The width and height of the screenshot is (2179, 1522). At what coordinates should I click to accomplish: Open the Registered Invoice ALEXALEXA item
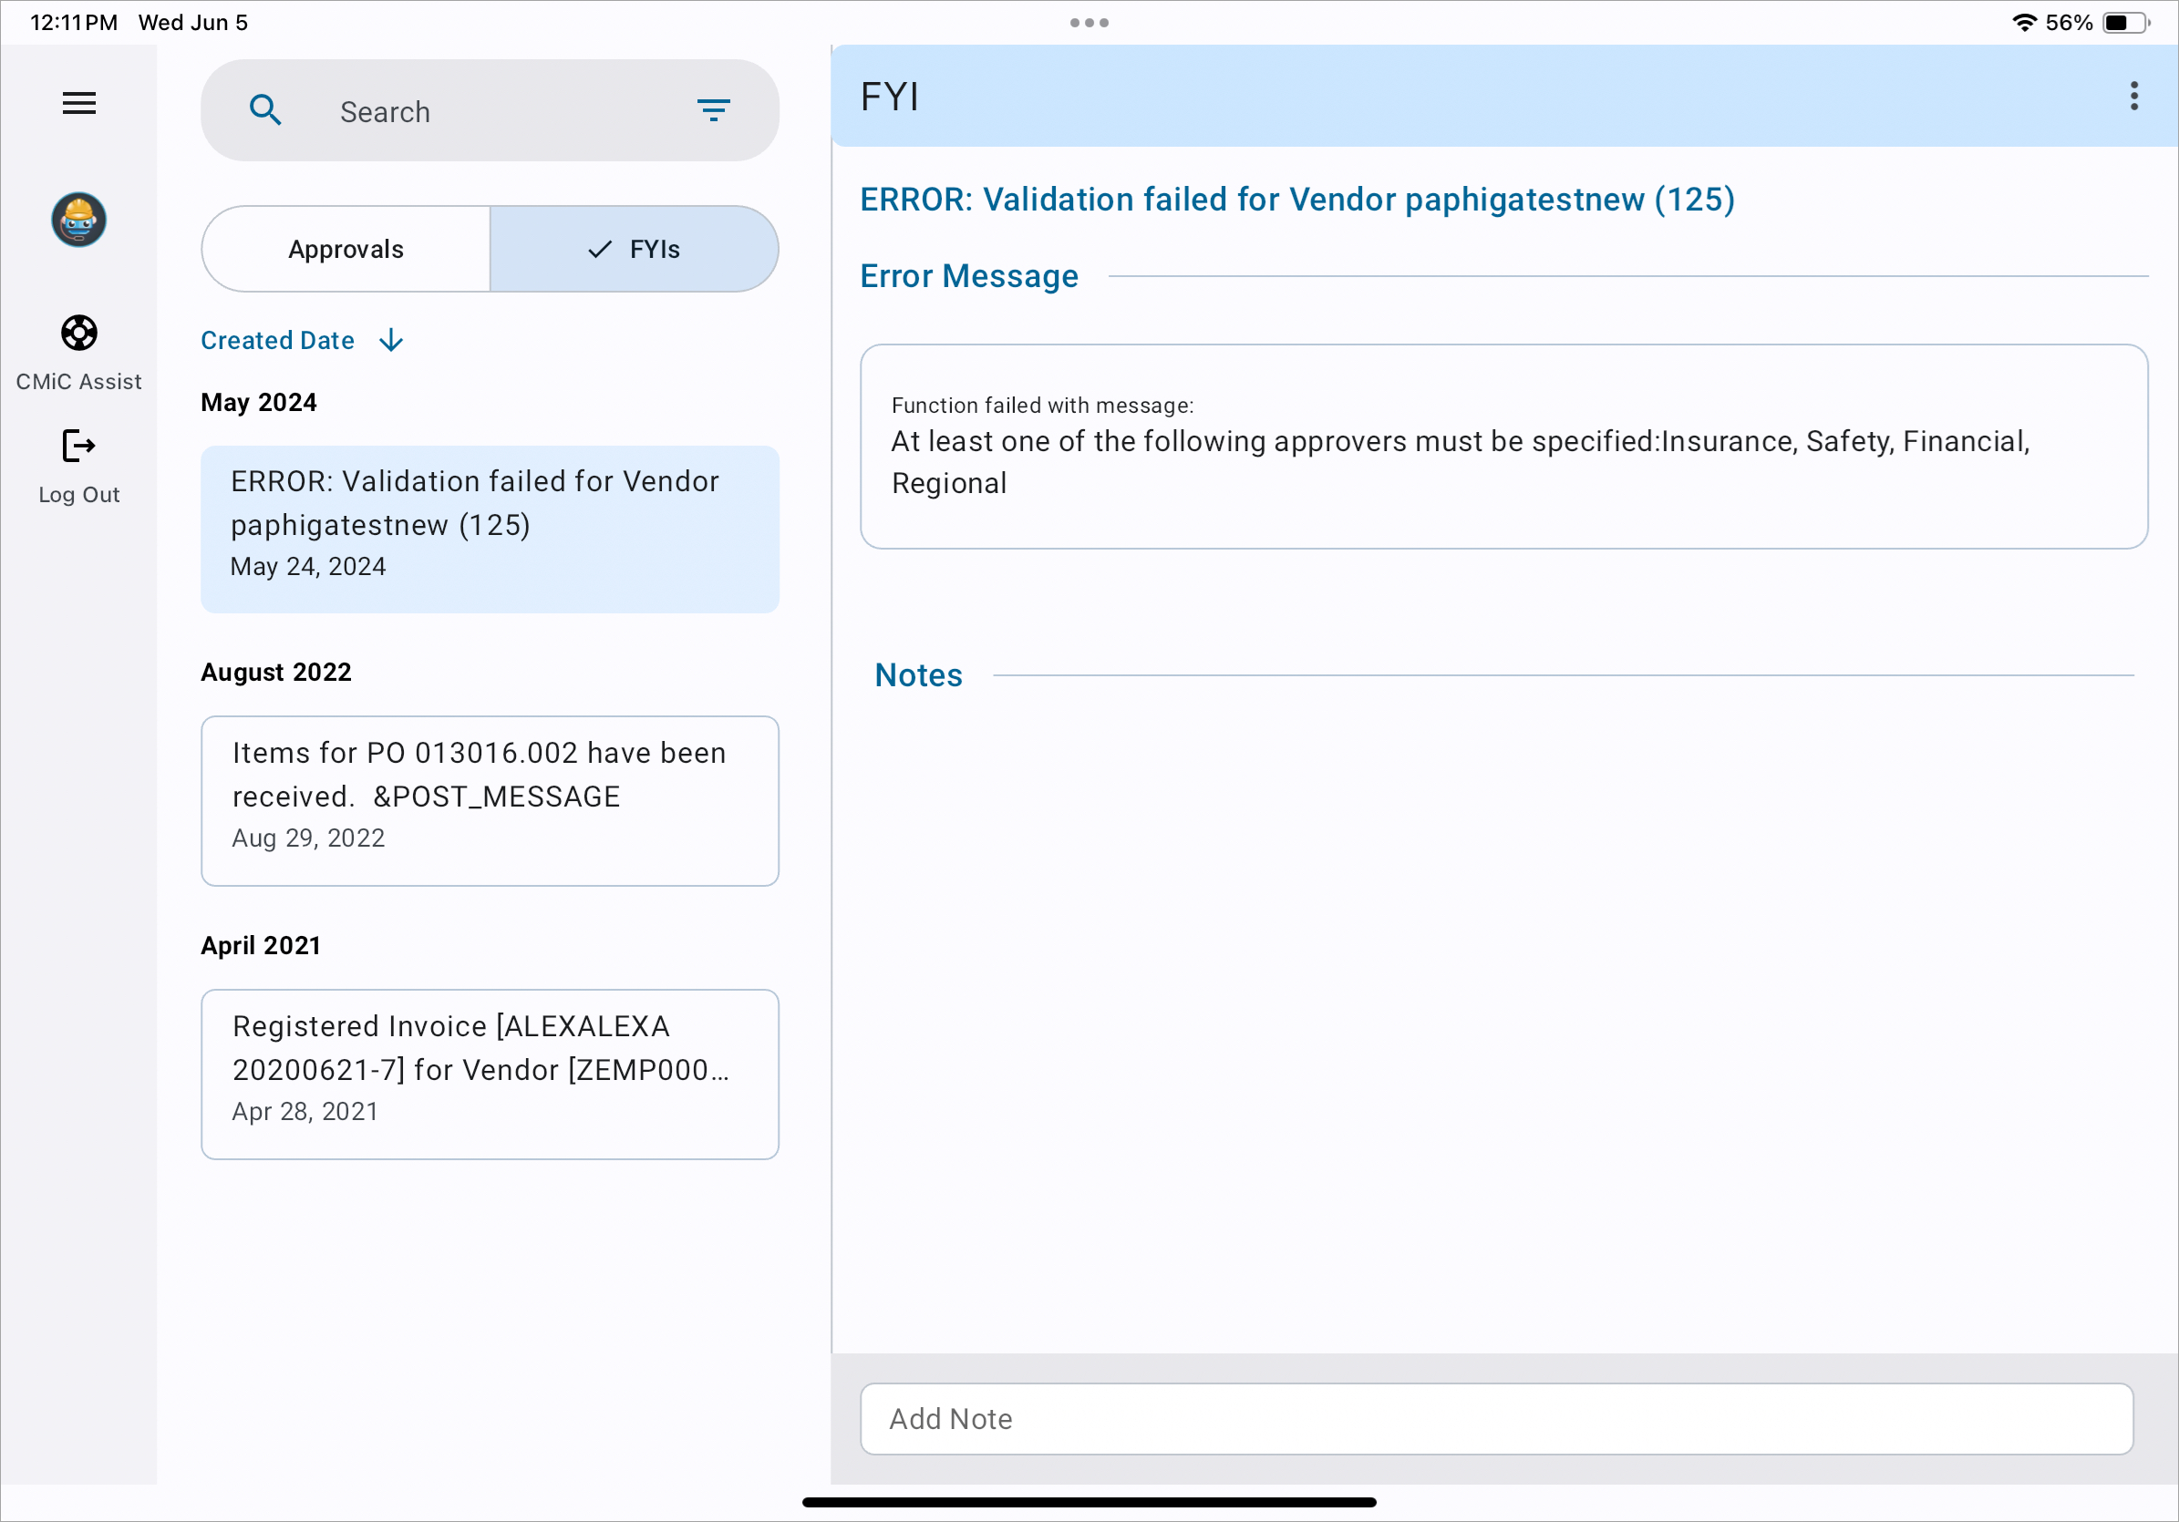click(490, 1074)
